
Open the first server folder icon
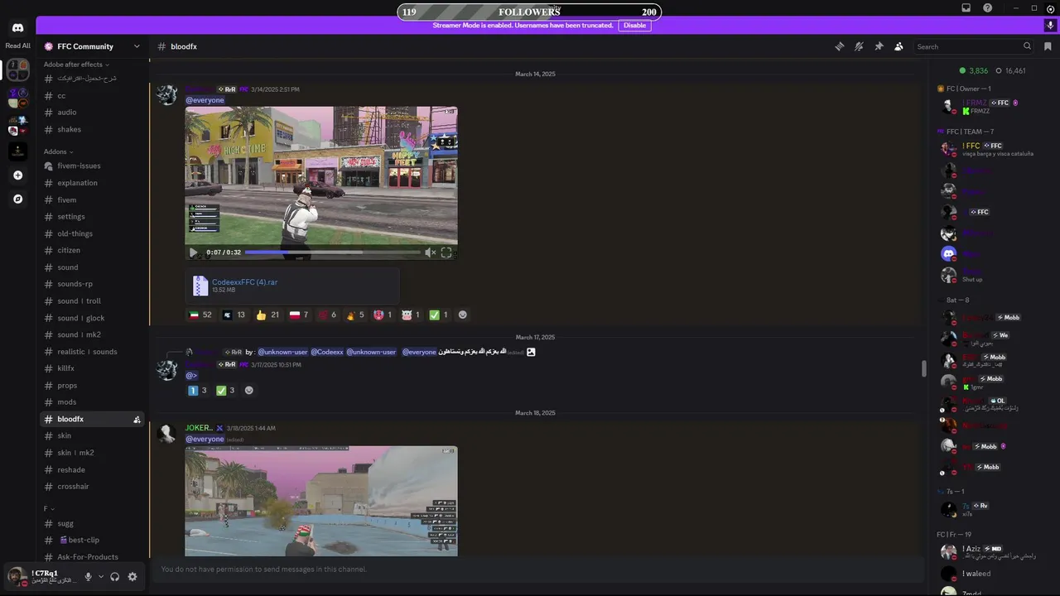pos(17,70)
